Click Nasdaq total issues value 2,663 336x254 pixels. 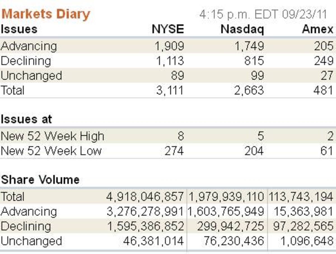[x=249, y=91]
